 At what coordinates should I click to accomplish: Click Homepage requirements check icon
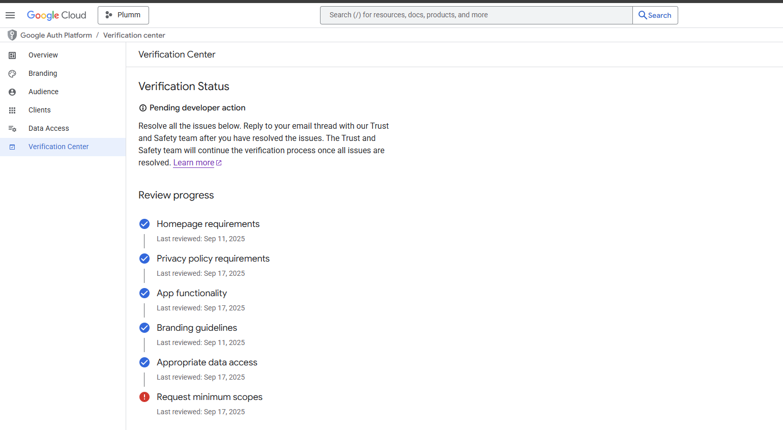tap(144, 224)
